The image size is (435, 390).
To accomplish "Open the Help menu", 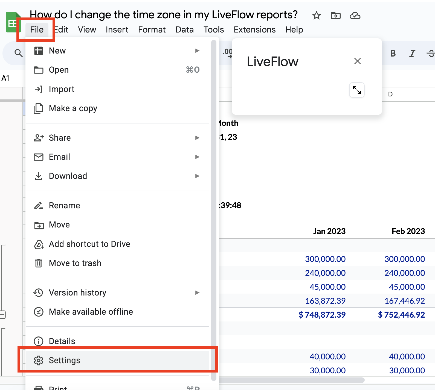I will coord(294,29).
